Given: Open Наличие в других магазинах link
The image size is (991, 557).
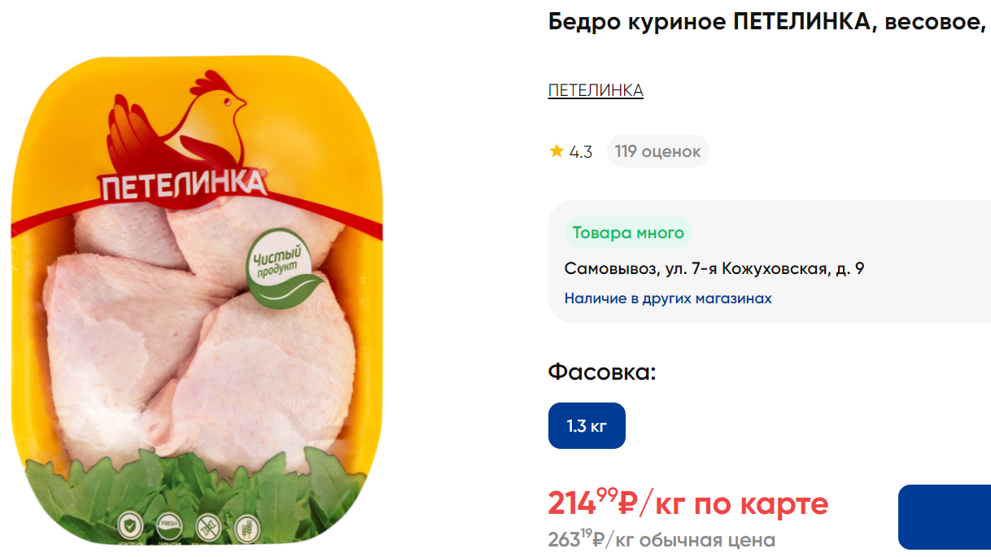Looking at the screenshot, I should (668, 298).
